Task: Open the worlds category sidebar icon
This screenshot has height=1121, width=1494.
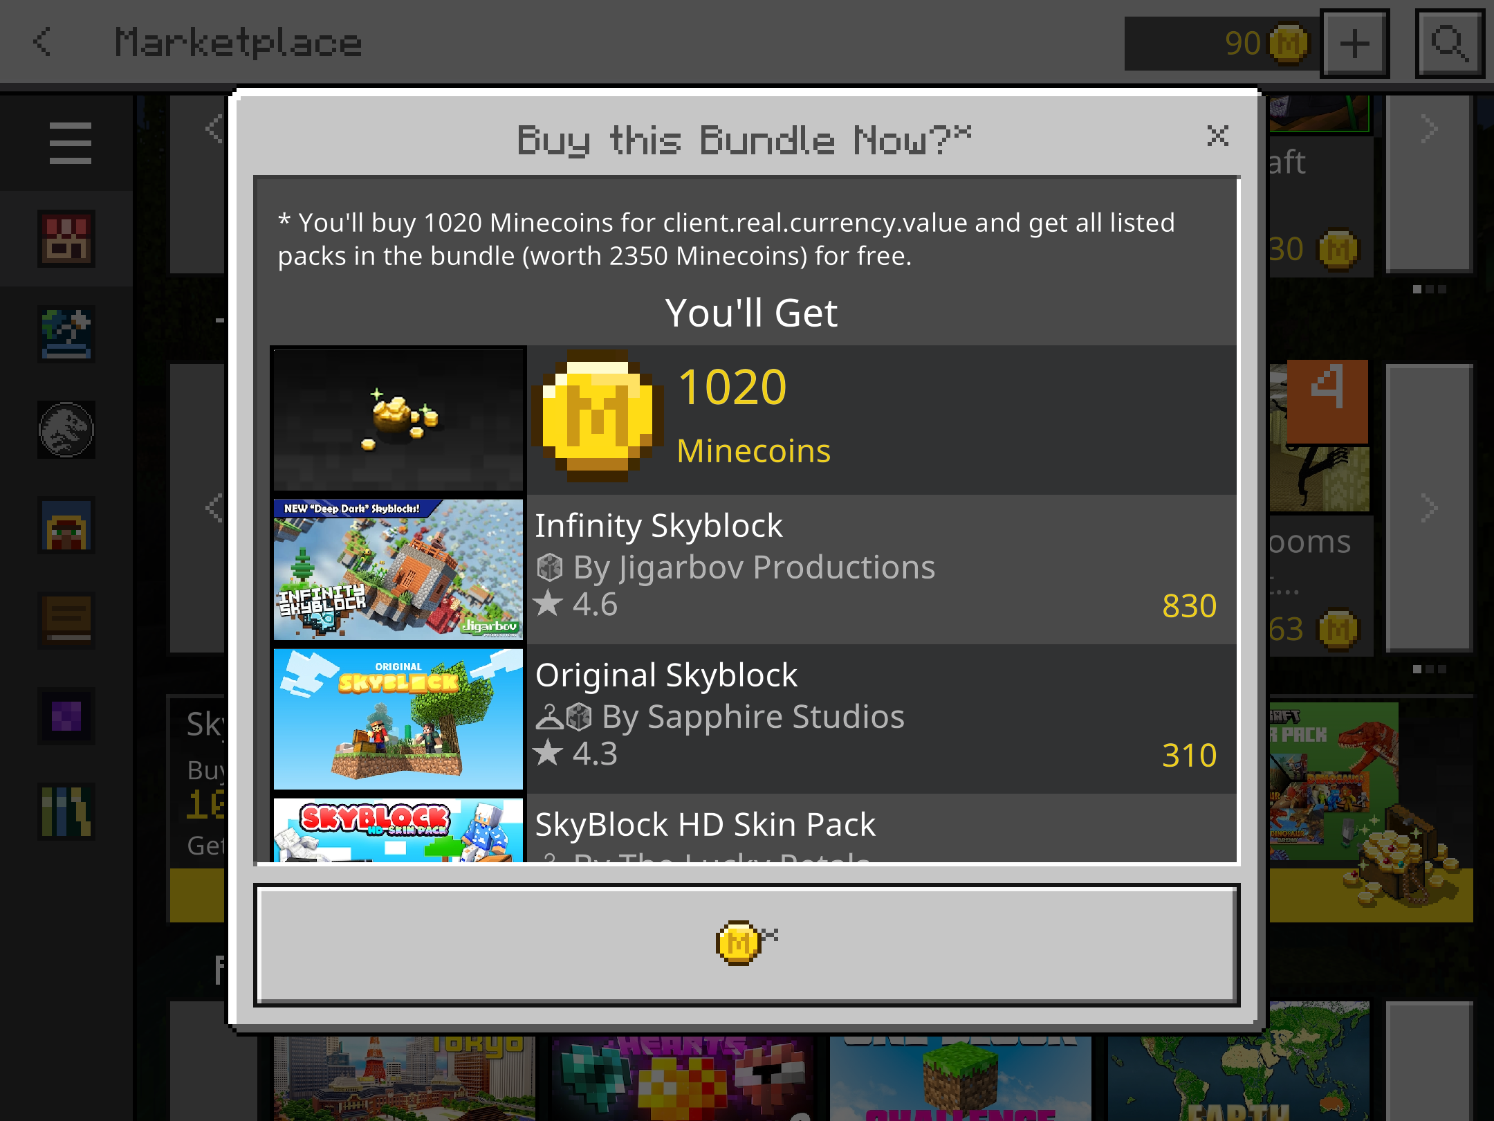Action: click(66, 334)
